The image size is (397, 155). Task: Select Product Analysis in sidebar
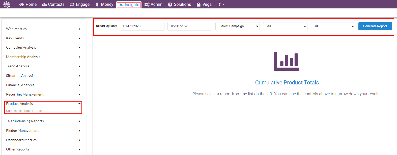19,104
